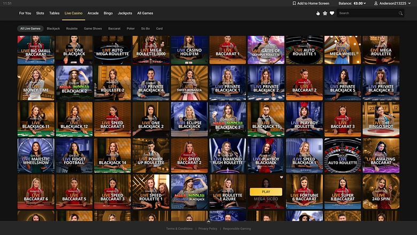The image size is (417, 235).
Task: Select the Live Casino tab
Action: 73,13
